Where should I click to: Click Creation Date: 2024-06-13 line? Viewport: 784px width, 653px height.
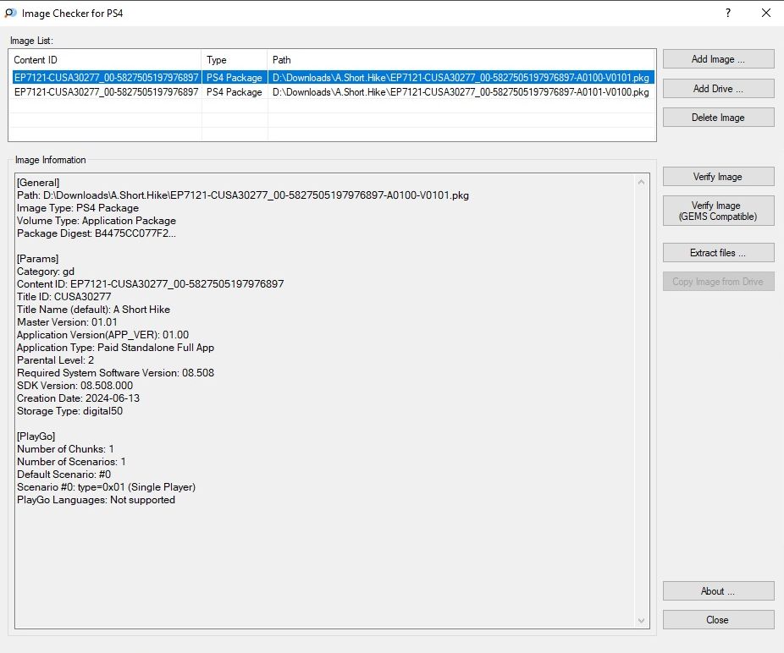coord(79,398)
